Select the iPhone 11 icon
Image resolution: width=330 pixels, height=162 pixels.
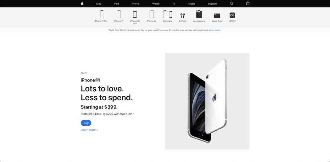coord(119,14)
